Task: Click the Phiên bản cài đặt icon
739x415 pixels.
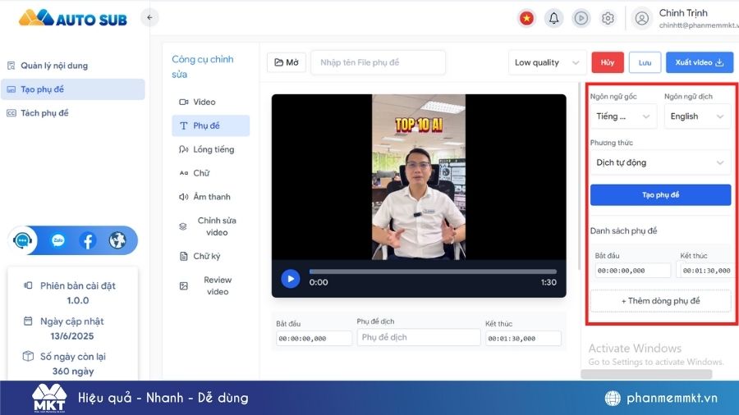Action: pyautogui.click(x=28, y=285)
